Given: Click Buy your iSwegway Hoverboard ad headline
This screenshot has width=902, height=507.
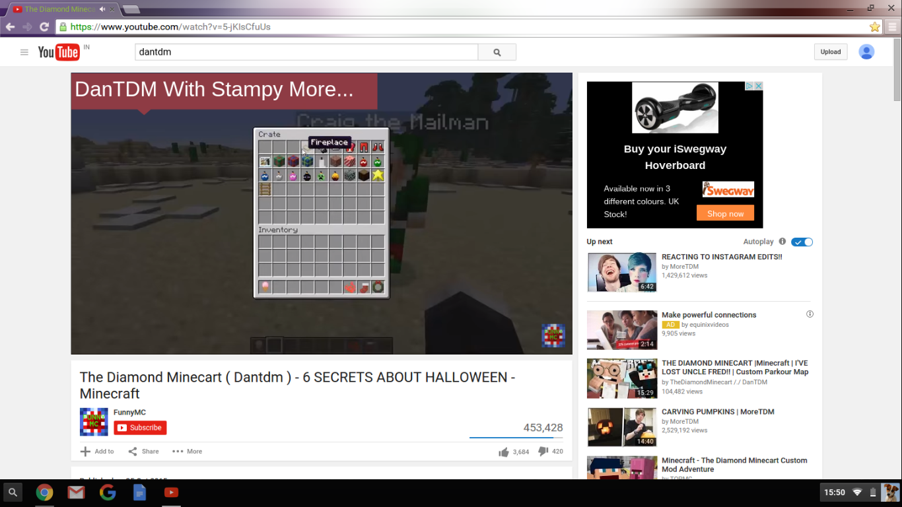Looking at the screenshot, I should 675,157.
